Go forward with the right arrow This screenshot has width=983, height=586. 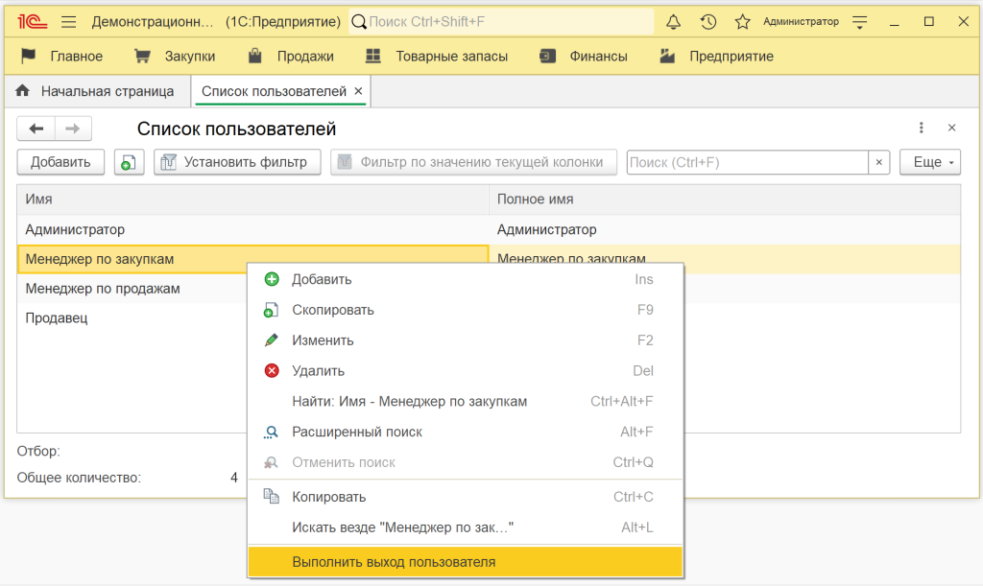73,129
